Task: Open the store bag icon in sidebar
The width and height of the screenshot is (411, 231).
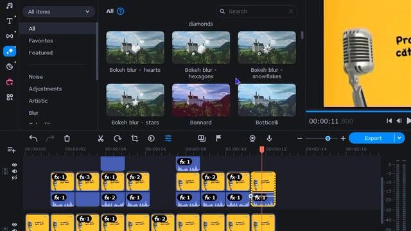Action: tap(10, 82)
